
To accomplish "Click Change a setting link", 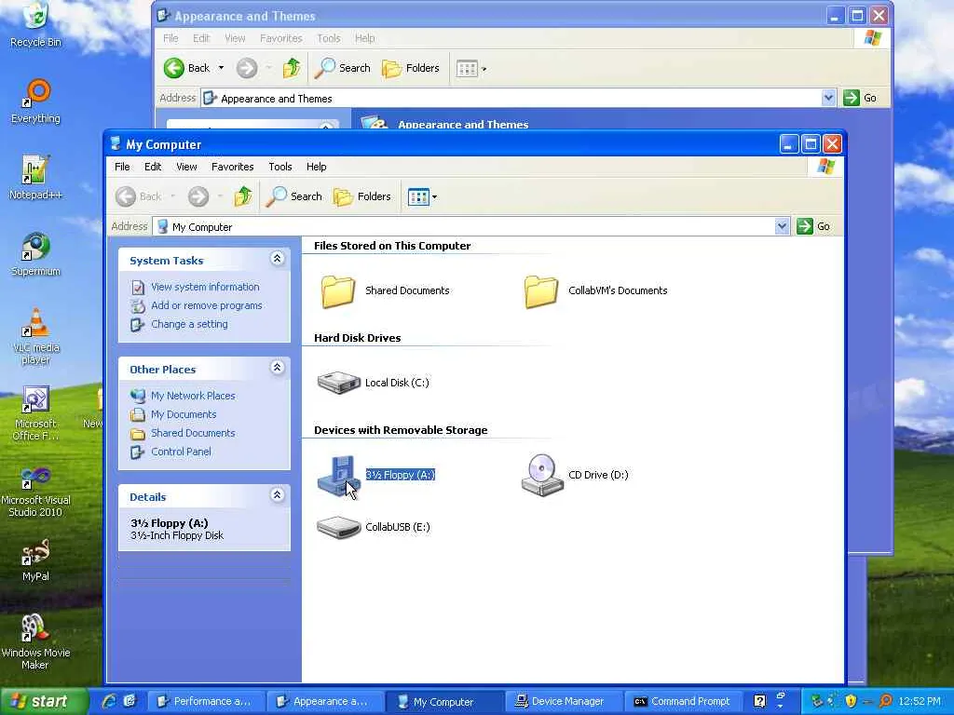I will pyautogui.click(x=189, y=325).
